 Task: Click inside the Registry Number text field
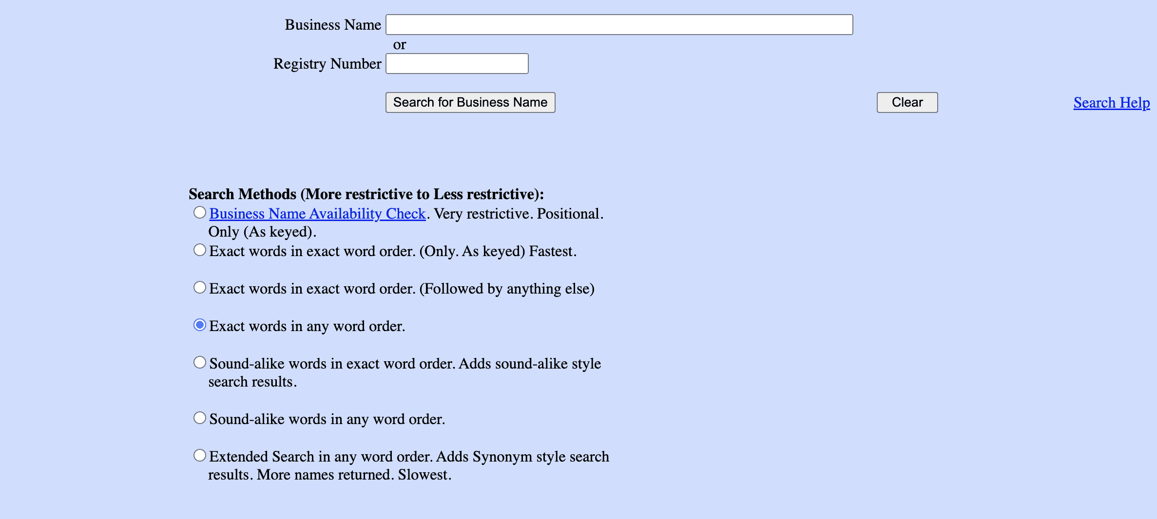tap(457, 63)
